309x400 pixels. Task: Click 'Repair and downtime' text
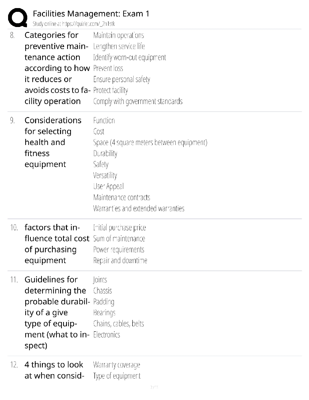pyautogui.click(x=120, y=261)
